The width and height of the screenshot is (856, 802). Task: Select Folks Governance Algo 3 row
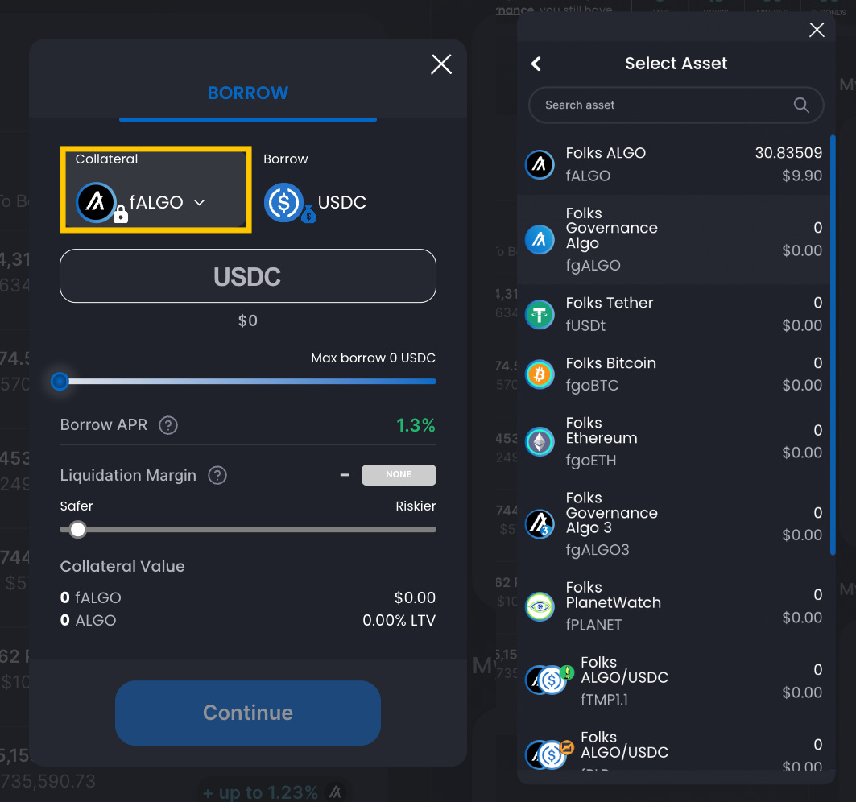[x=673, y=523]
